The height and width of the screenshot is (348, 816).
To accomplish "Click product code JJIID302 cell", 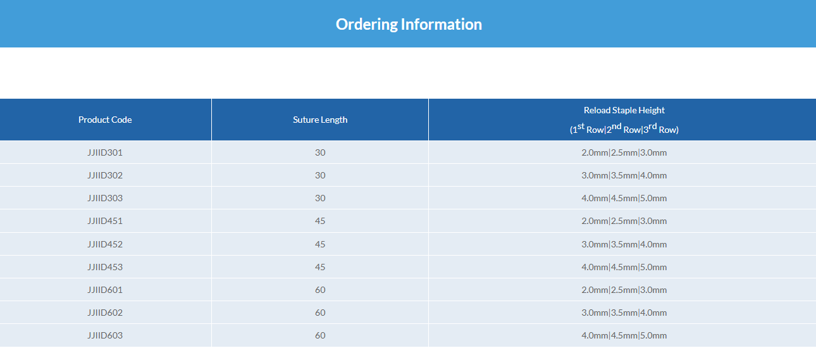I will [105, 175].
